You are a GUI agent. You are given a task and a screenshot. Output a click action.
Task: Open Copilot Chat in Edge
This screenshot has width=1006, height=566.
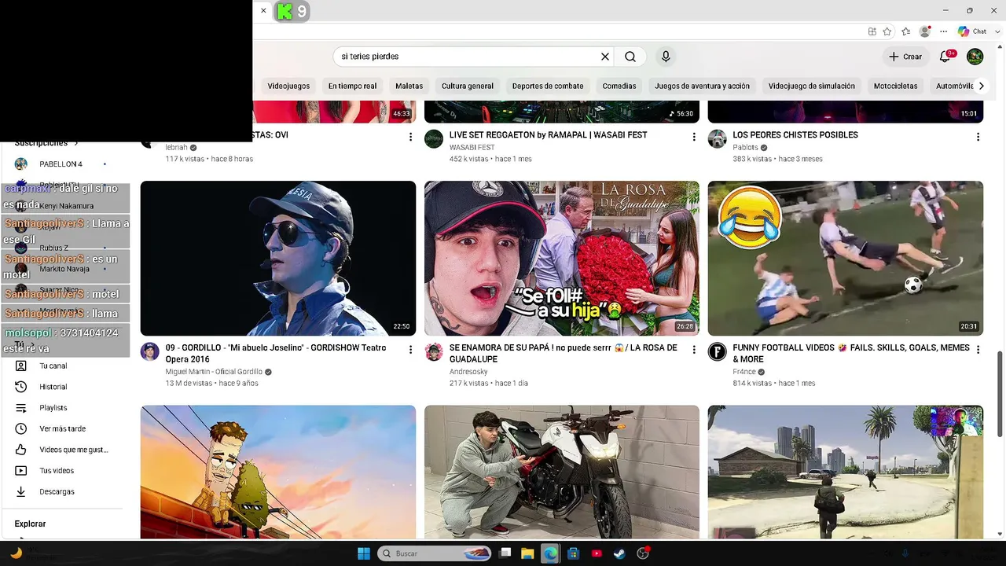pyautogui.click(x=972, y=31)
